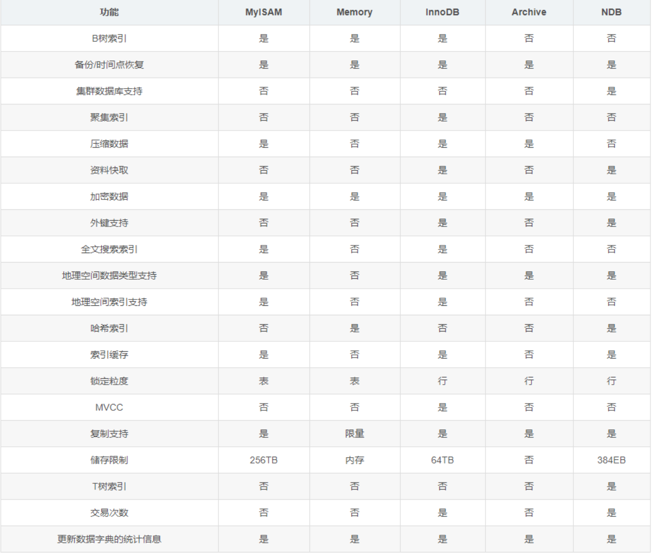Select the 更新数据字典的统计信息 row label
This screenshot has width=653, height=553.
point(109,539)
